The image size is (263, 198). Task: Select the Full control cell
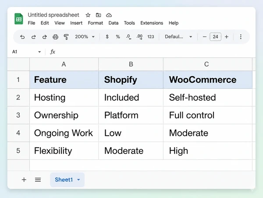(x=208, y=115)
